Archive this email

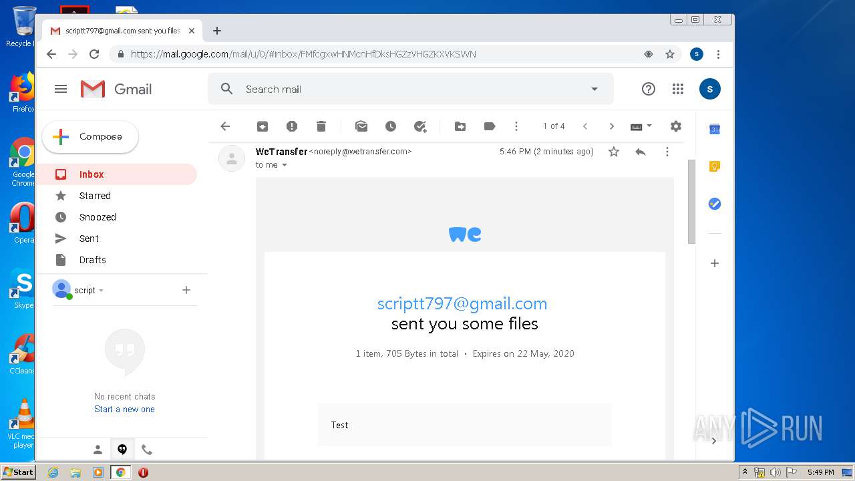coord(263,126)
